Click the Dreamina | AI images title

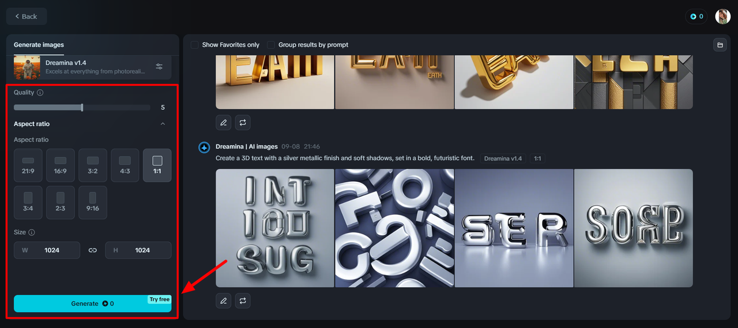247,147
